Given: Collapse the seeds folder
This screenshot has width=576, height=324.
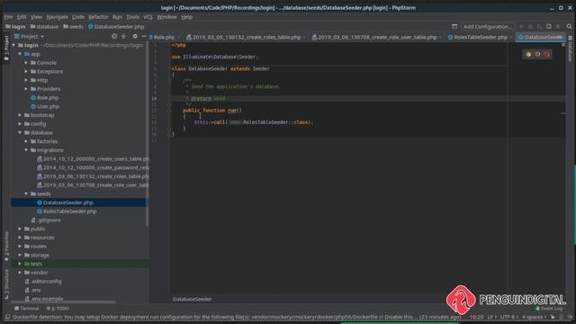Looking at the screenshot, I should (x=26, y=193).
